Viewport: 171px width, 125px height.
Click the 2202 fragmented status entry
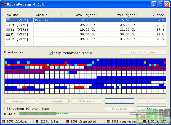click(x=81, y=121)
